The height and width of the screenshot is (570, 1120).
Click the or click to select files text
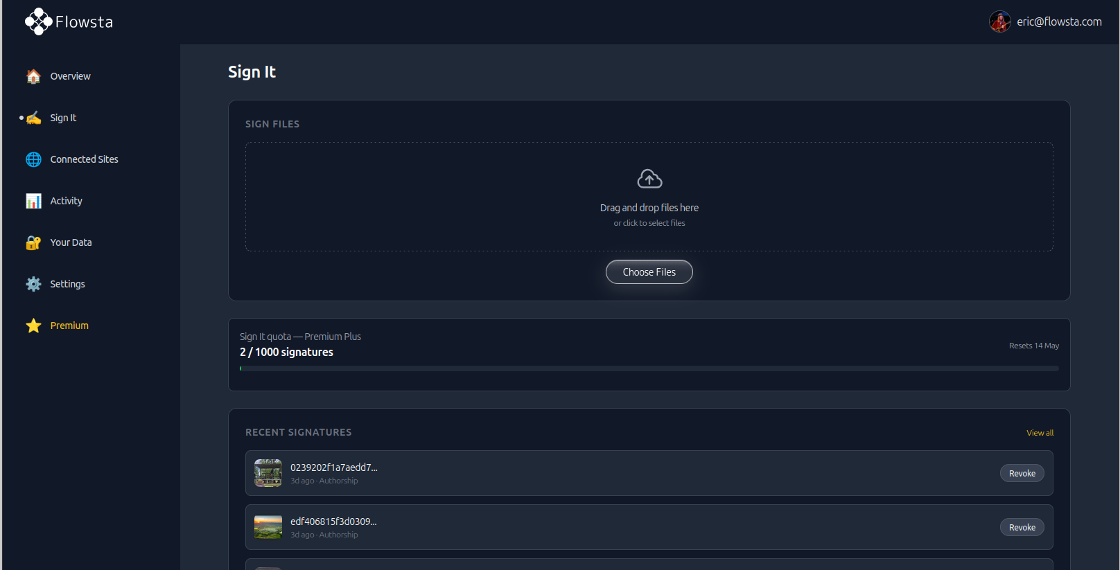tap(649, 223)
